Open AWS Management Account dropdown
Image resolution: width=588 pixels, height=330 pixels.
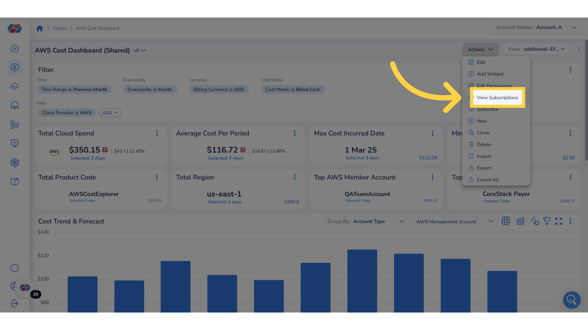click(x=455, y=222)
